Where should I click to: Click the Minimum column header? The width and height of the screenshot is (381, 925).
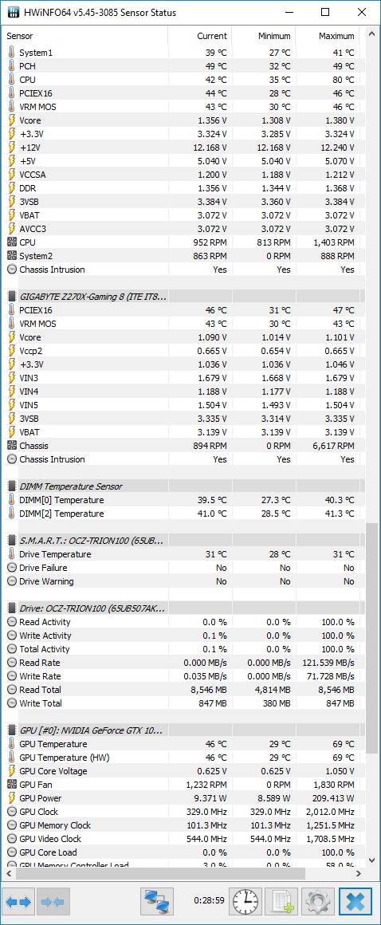263,36
